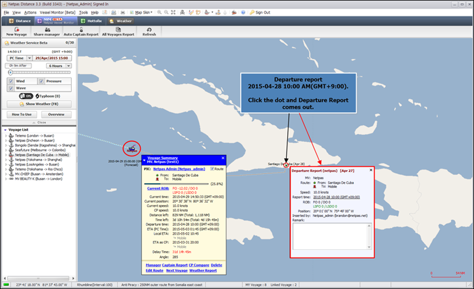Open the Share manager
Screen dimensions: 474x289
[x=47, y=32]
